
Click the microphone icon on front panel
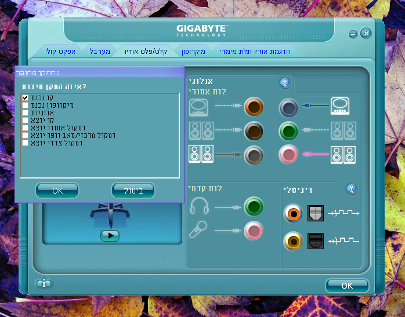pyautogui.click(x=198, y=229)
